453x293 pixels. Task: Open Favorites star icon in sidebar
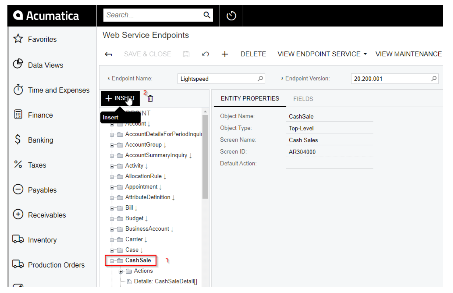18,39
